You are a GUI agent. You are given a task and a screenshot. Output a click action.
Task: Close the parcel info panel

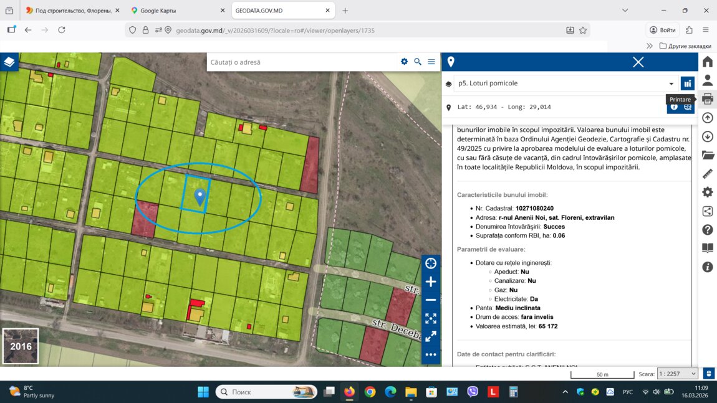(x=638, y=62)
